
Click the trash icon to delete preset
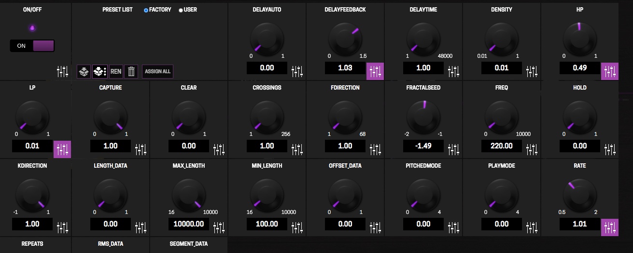point(131,72)
